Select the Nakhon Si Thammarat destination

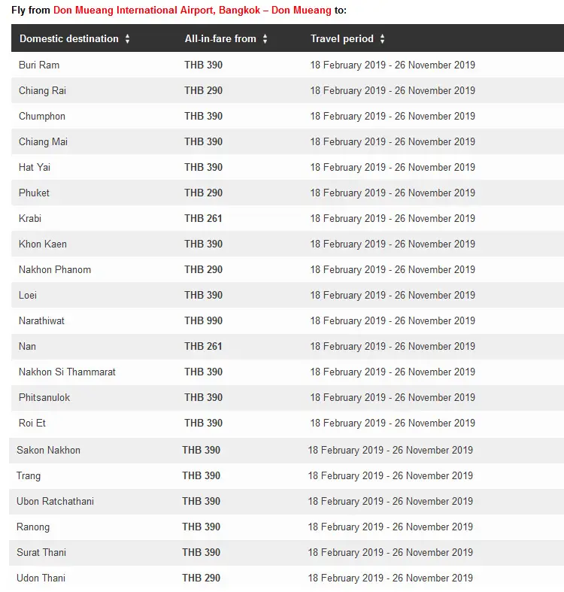pos(67,372)
